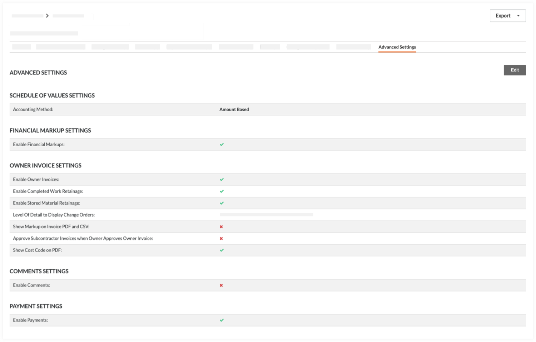Click the Enable Financial Markups label

[x=39, y=145]
